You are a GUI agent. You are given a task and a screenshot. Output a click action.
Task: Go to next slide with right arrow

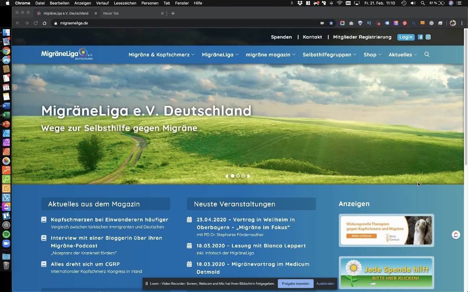249,176
